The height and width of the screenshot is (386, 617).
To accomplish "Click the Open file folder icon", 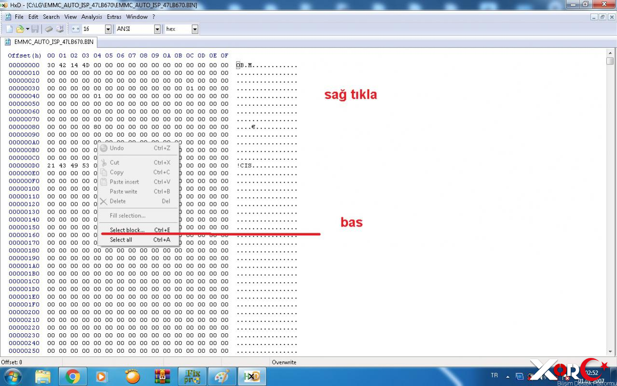I will tap(20, 29).
